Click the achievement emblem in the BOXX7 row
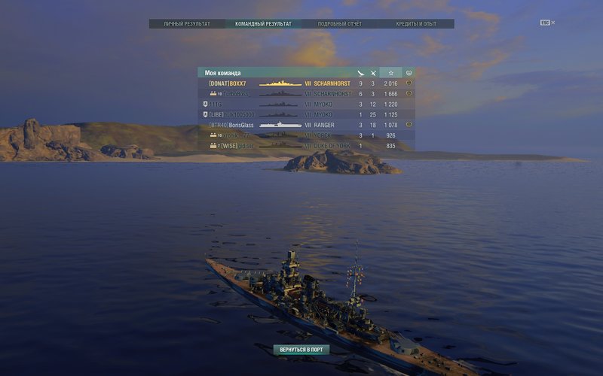Screen dimensions: 603x376 [409, 83]
